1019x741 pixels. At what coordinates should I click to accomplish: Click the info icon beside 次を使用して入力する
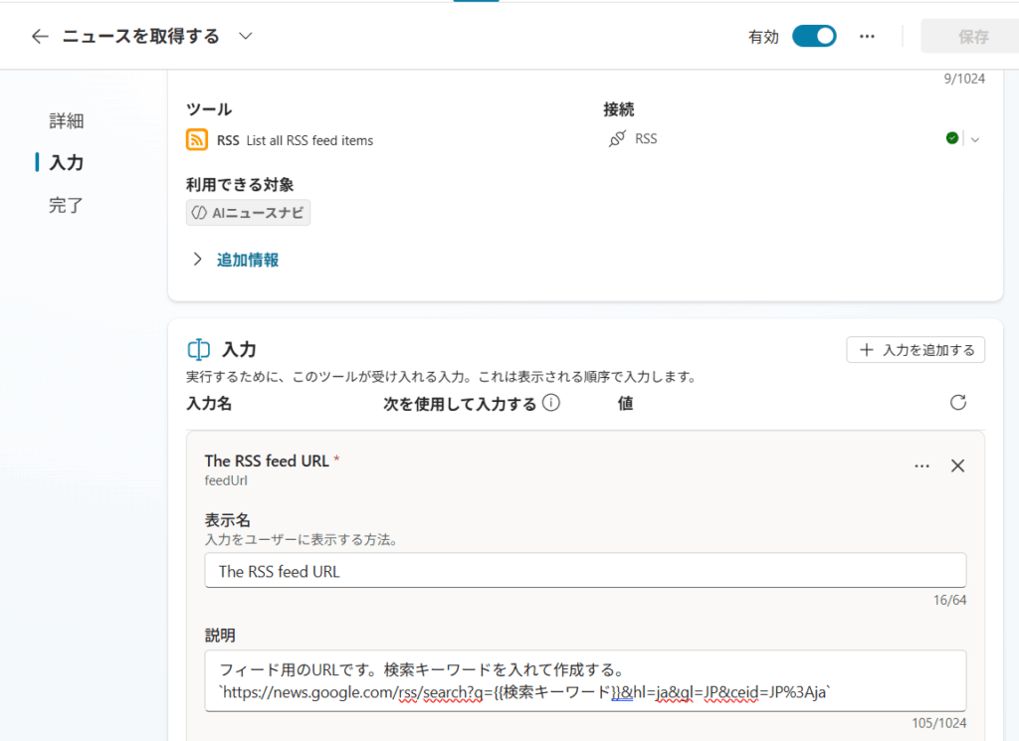point(550,403)
